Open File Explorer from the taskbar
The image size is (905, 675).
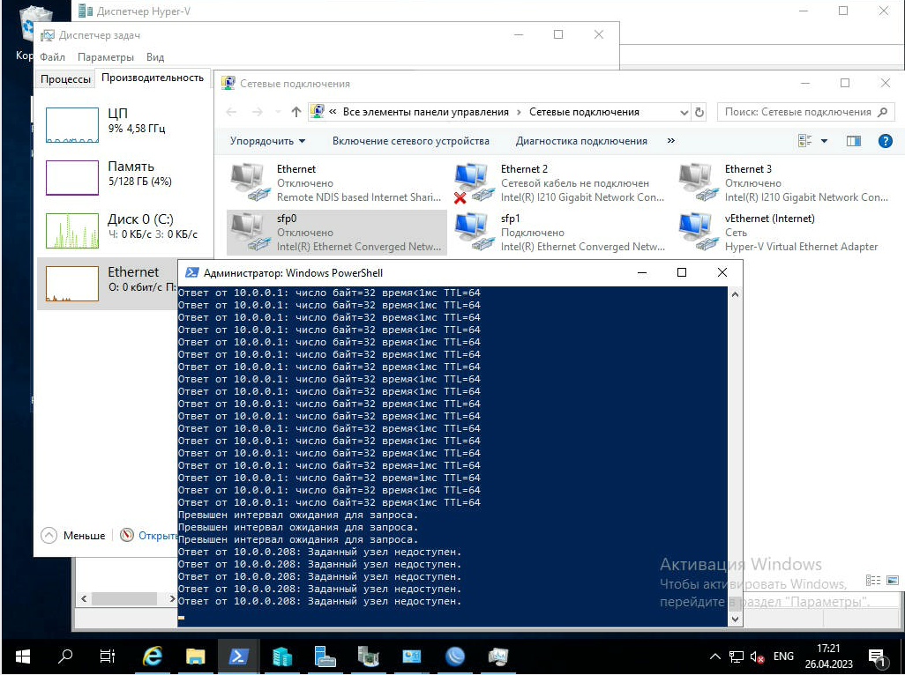[x=196, y=656]
